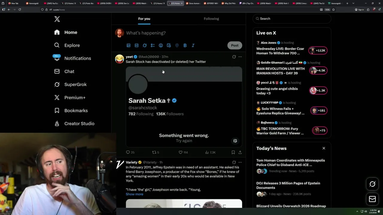This screenshot has height=215, width=383.
Task: Click the Search field
Action: tap(292, 19)
